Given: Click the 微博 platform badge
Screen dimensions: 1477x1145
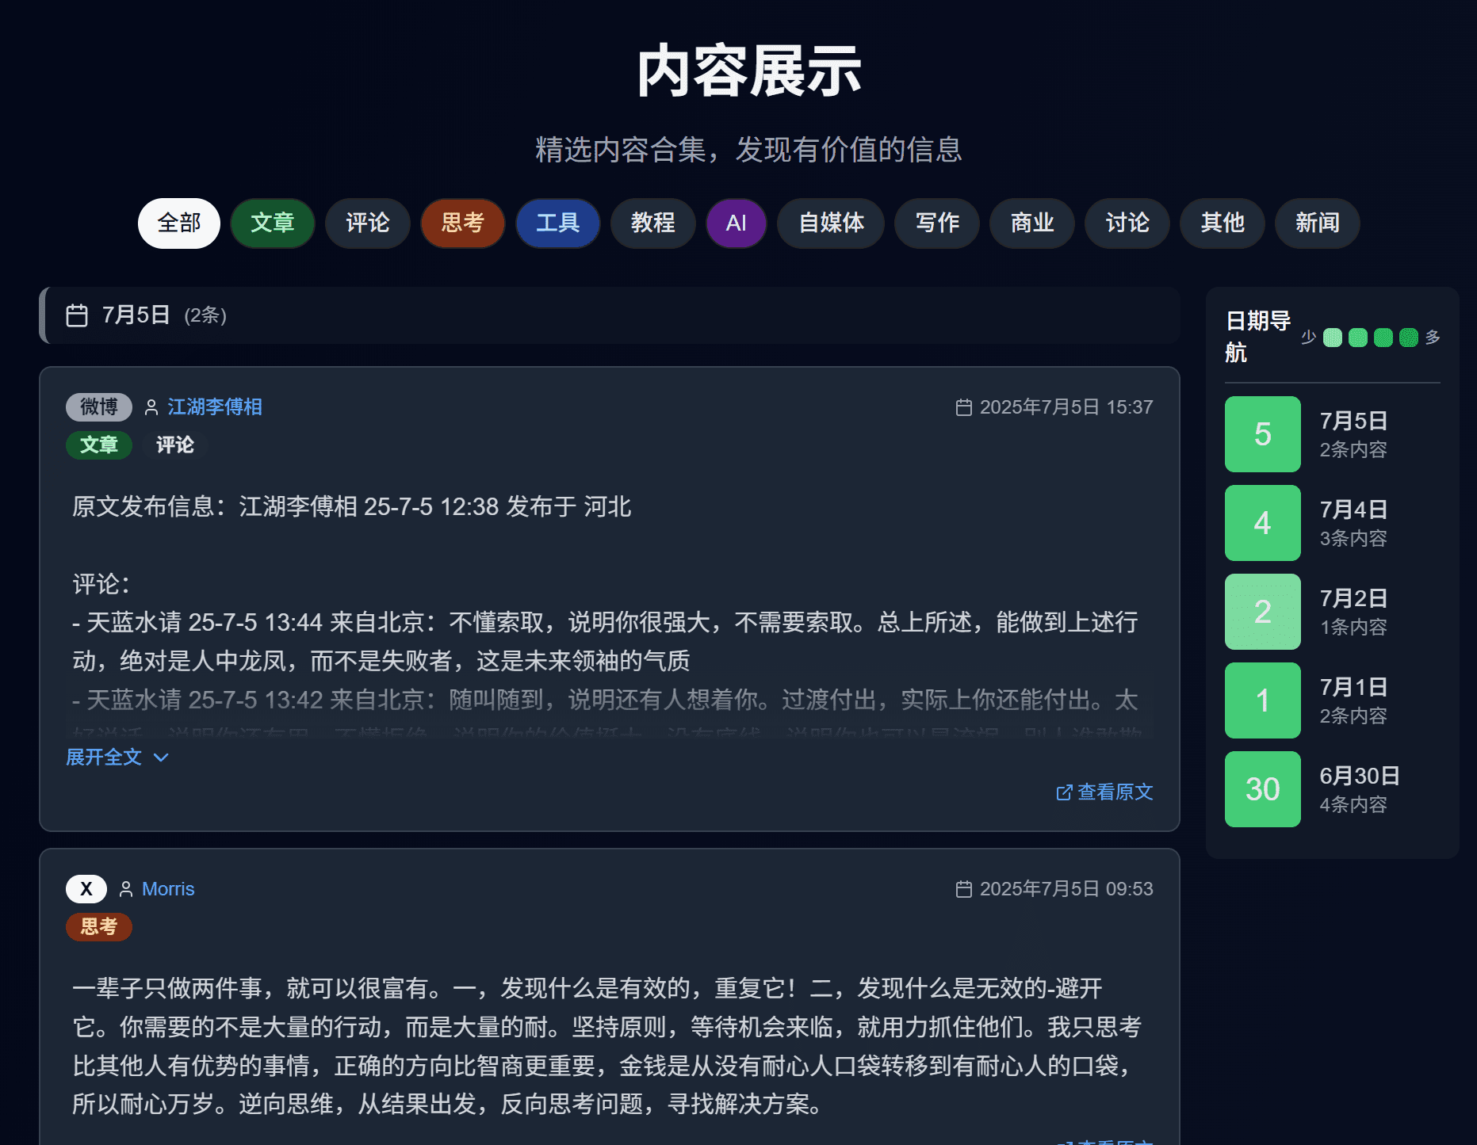Looking at the screenshot, I should coord(98,407).
